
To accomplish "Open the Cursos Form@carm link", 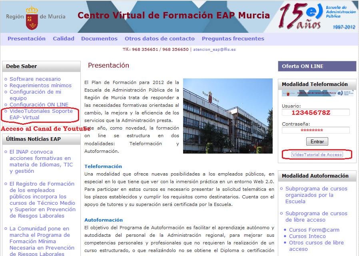I will pyautogui.click(x=314, y=230).
